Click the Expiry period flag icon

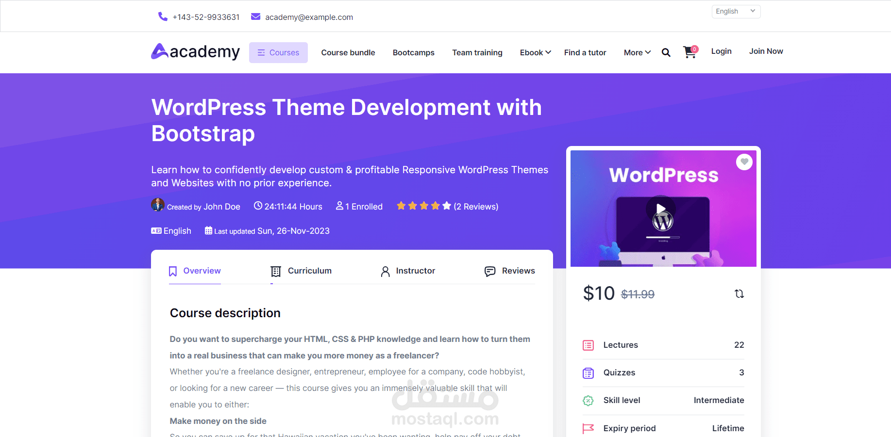pyautogui.click(x=588, y=428)
